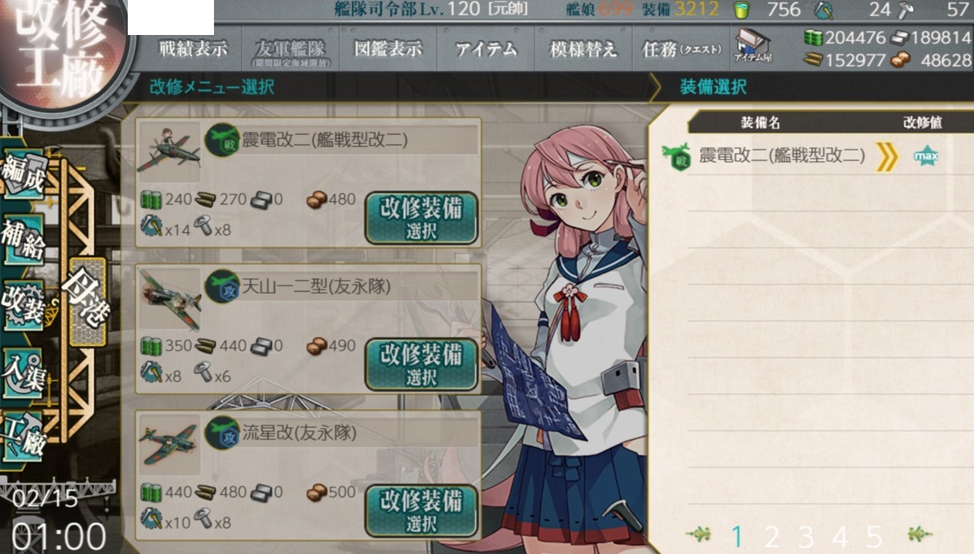
Task: Open the 工廠 factory sidebar icon
Action: pos(25,436)
